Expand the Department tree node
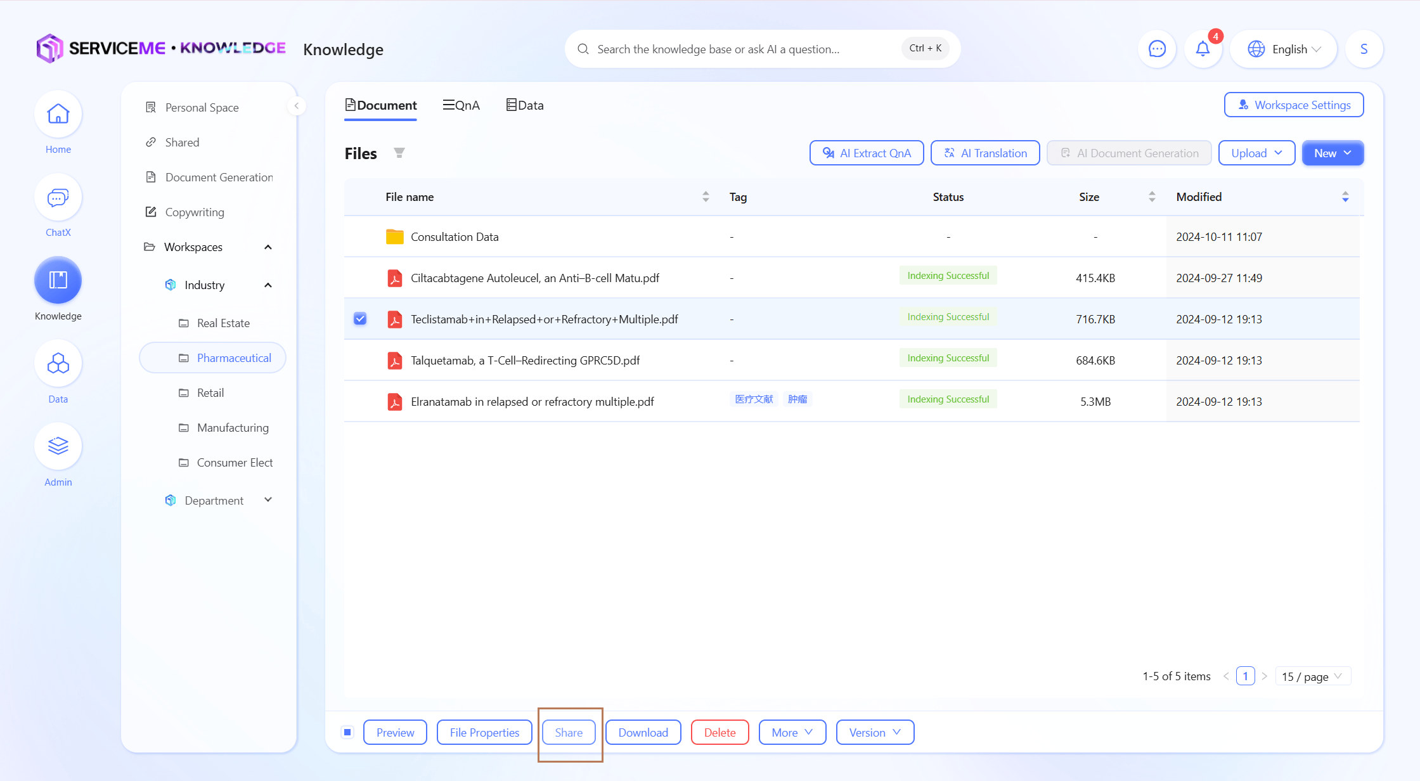The height and width of the screenshot is (781, 1420). [x=268, y=500]
